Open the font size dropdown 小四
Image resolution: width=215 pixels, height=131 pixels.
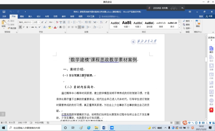(x=37, y=22)
